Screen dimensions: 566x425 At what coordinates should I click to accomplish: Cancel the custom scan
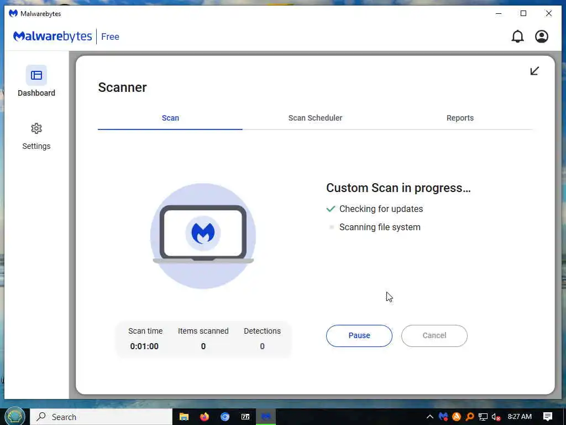(434, 336)
